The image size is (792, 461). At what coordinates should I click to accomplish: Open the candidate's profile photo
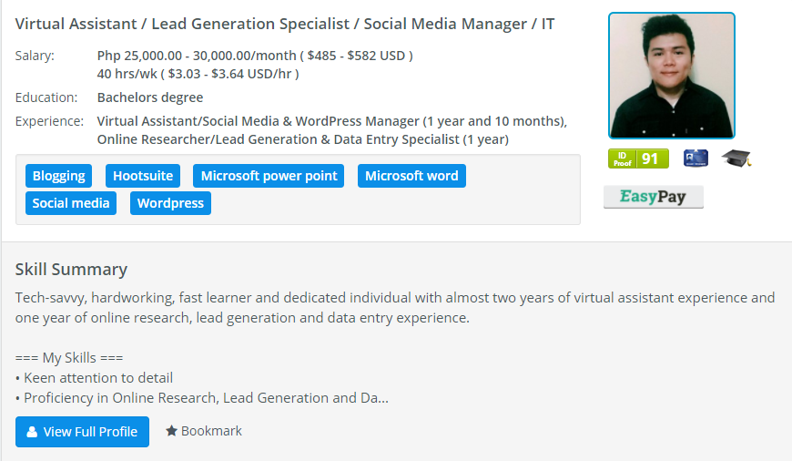[x=671, y=76]
